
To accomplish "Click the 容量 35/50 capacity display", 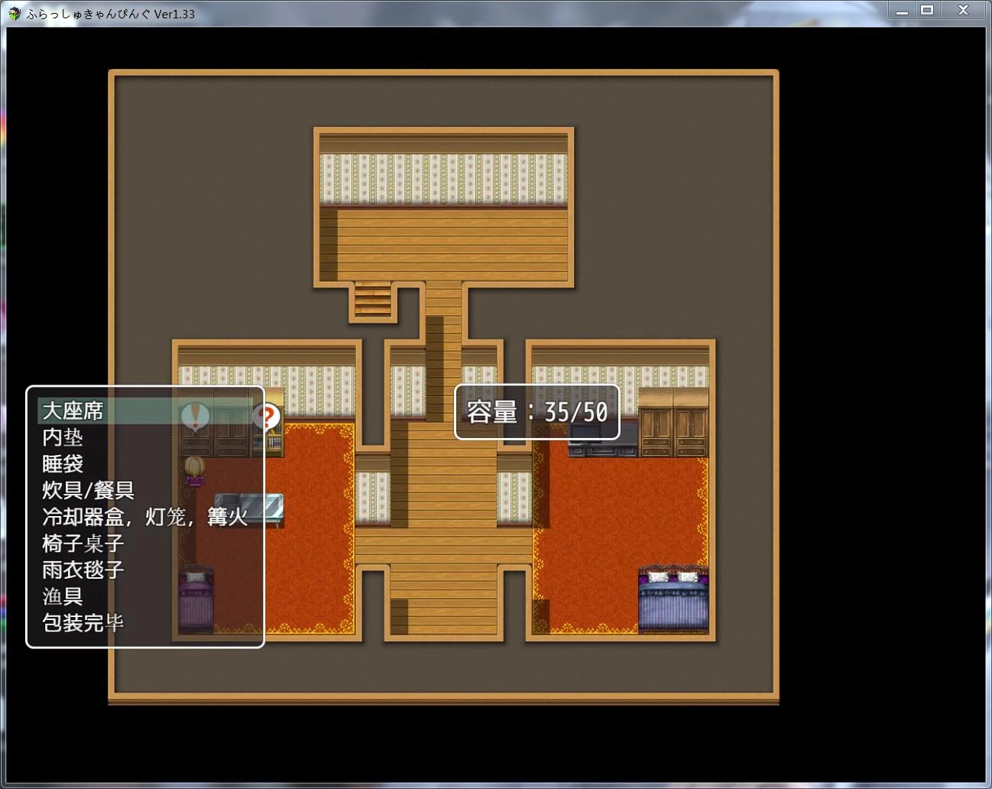I will coord(537,413).
